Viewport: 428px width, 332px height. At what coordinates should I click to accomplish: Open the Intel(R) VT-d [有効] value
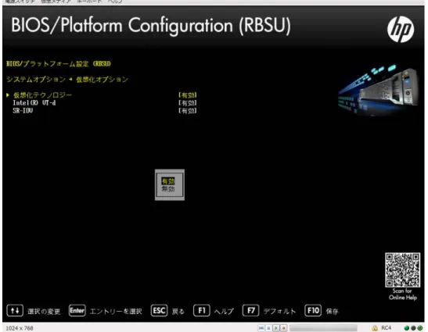188,103
